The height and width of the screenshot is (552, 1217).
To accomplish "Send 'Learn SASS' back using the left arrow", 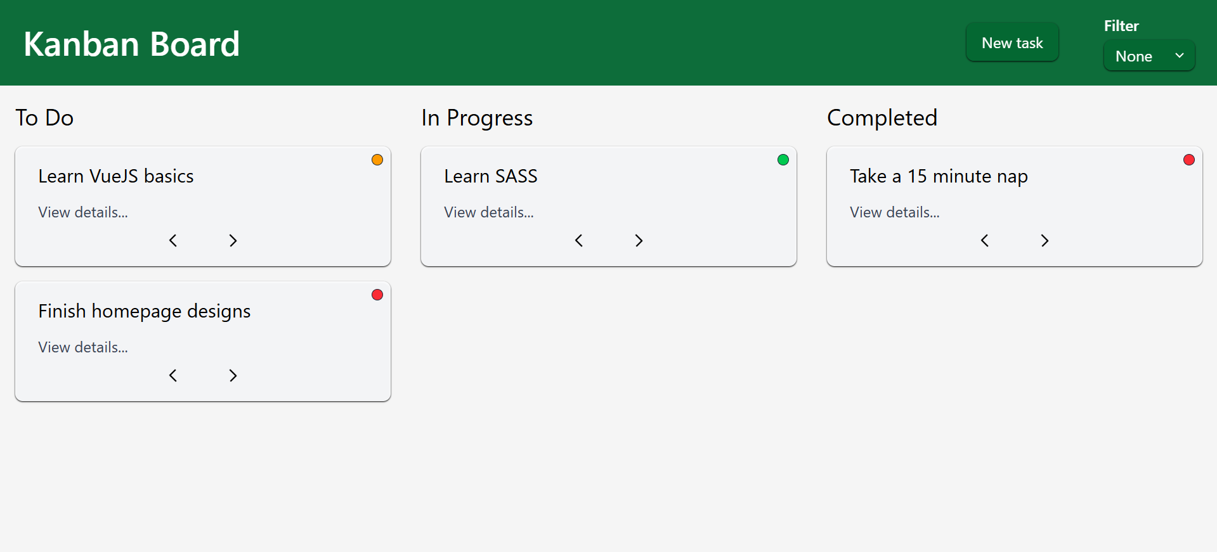I will (578, 240).
